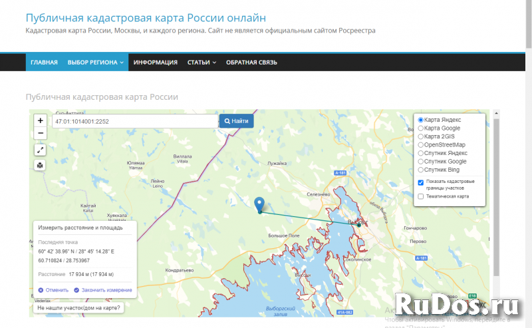Click the Перово label on map
Viewport: 532px width, 328px height.
click(418, 241)
